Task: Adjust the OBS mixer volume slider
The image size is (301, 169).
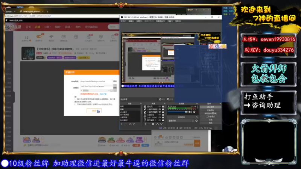Action: click(178, 112)
